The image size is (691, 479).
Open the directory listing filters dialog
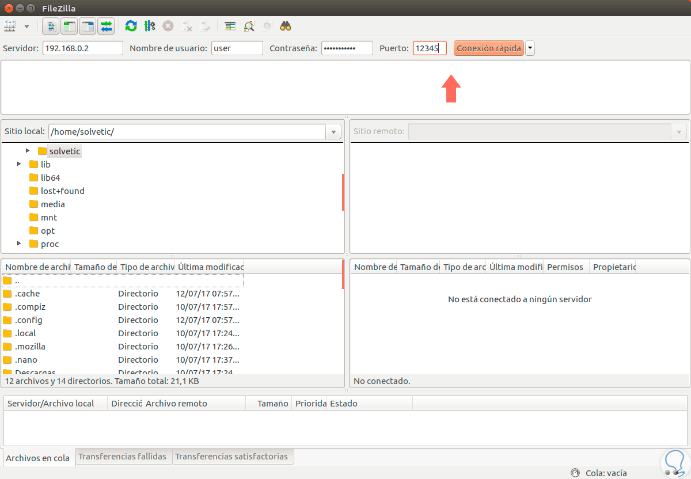230,26
